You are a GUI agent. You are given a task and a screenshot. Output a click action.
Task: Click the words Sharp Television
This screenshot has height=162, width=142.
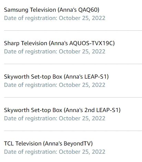[x=26, y=43]
